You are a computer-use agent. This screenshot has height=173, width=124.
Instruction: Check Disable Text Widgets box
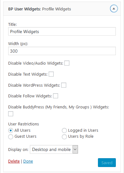coord(51,74)
